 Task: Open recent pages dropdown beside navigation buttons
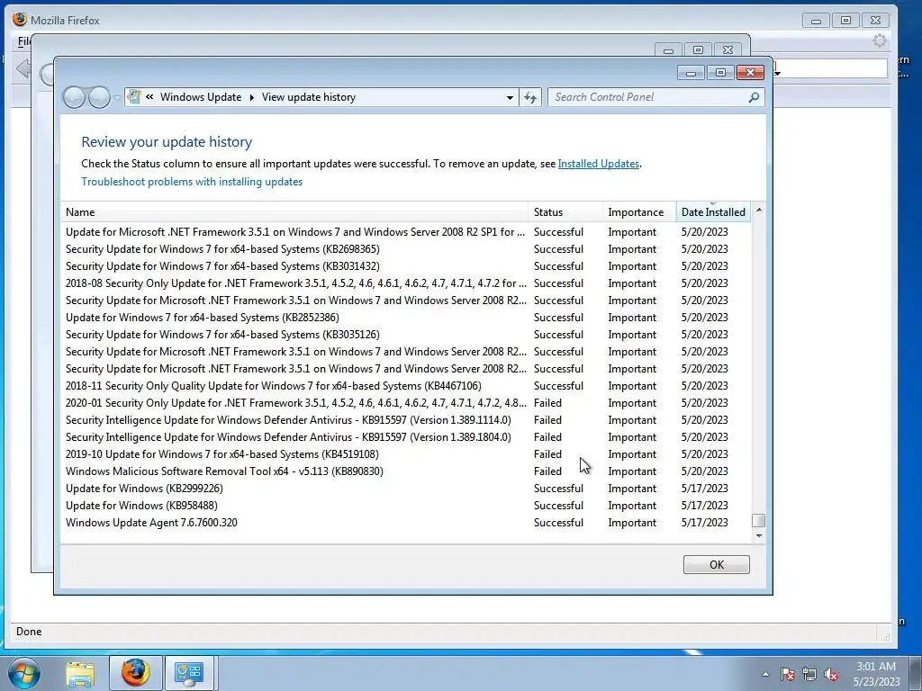pyautogui.click(x=117, y=97)
